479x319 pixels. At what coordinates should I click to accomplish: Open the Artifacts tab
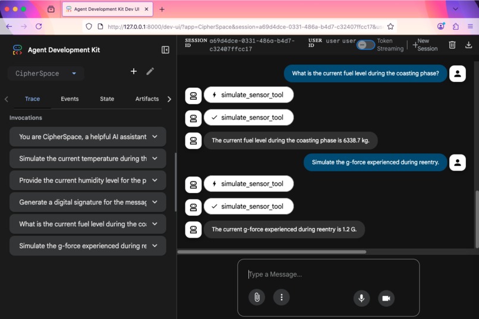click(x=147, y=99)
